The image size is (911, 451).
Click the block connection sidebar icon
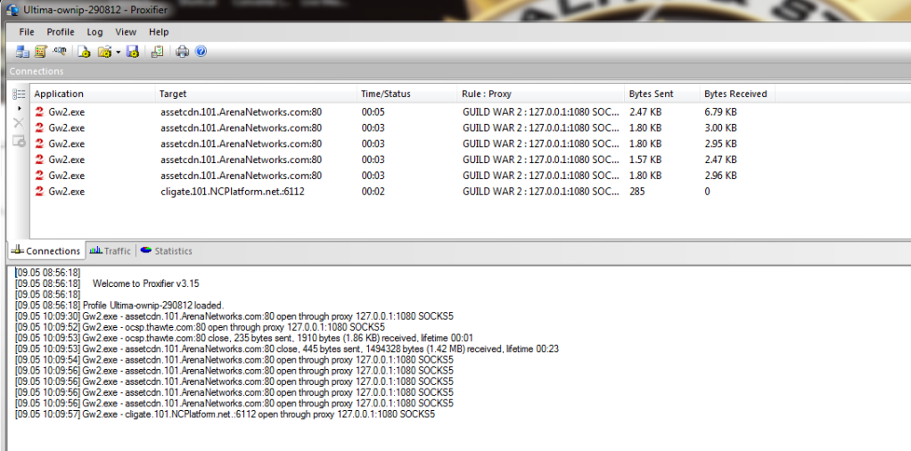[x=19, y=140]
